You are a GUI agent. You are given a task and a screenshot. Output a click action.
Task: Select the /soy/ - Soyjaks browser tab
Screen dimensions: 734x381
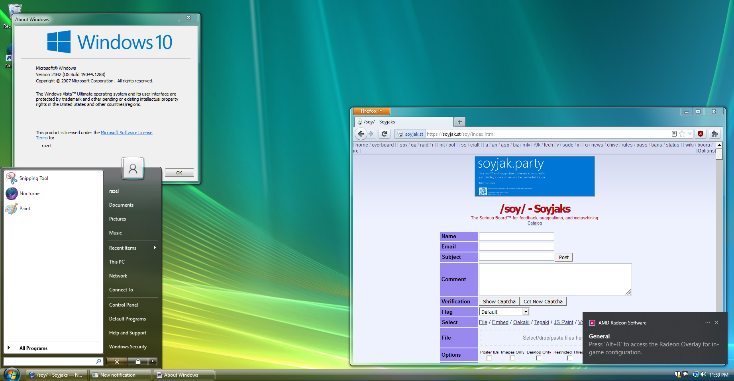pos(403,122)
